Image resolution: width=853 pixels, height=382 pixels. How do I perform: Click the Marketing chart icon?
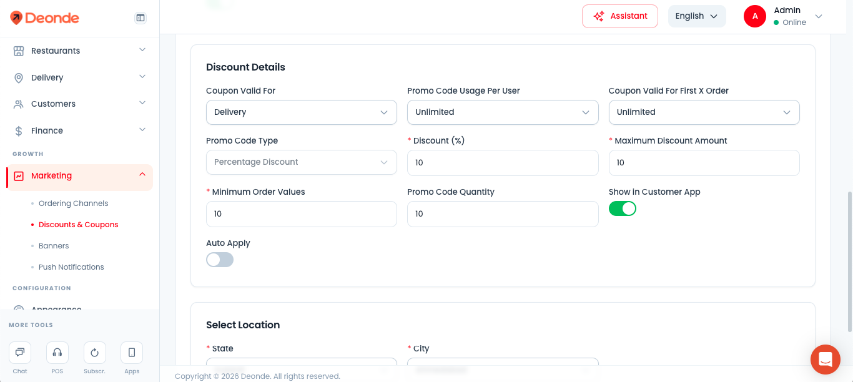(x=19, y=176)
